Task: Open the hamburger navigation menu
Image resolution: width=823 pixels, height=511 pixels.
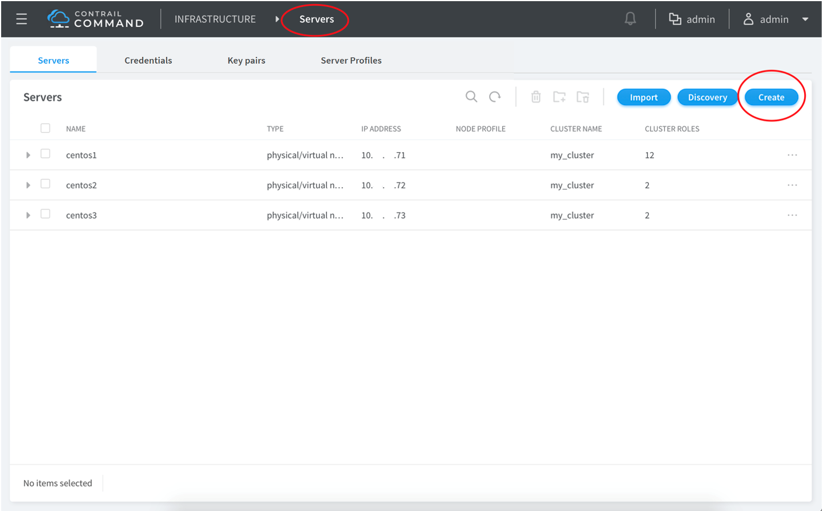Action: pyautogui.click(x=21, y=19)
